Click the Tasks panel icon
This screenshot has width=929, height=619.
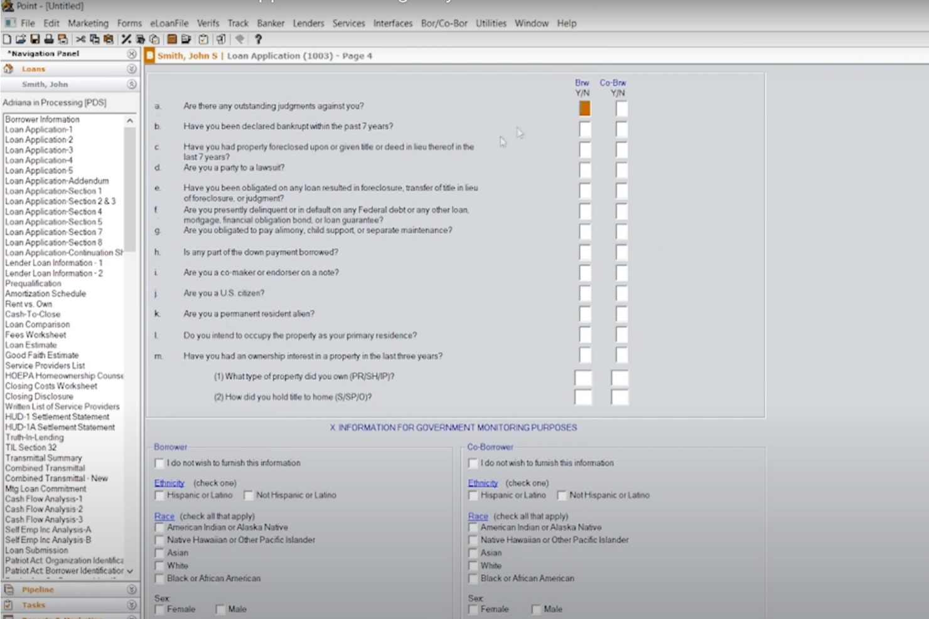pos(9,605)
